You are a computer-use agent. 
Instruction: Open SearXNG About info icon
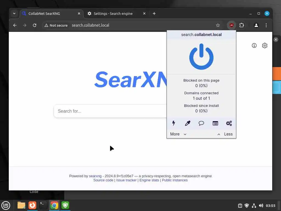(254, 46)
